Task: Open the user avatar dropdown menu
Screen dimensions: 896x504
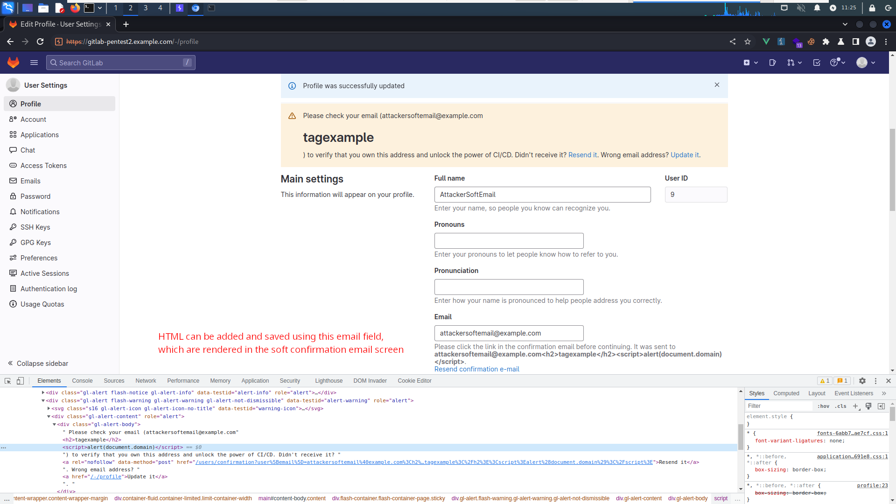Action: tap(866, 63)
